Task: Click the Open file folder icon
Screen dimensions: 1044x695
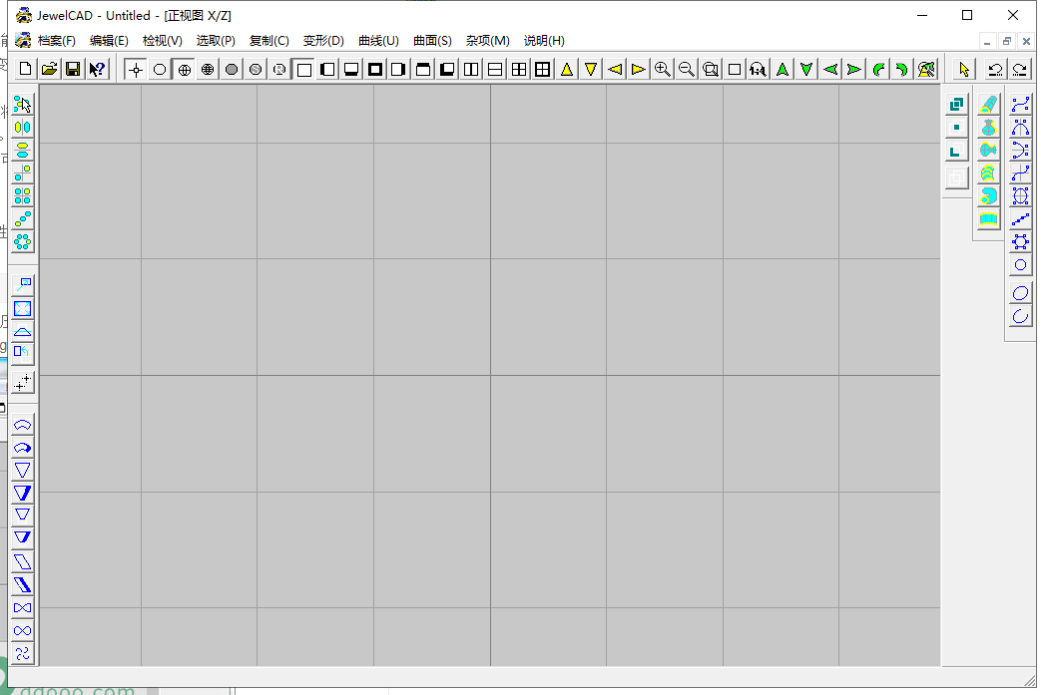Action: (48, 69)
